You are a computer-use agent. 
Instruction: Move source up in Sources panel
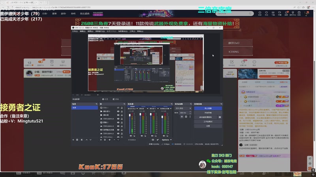pyautogui.click(x=114, y=140)
